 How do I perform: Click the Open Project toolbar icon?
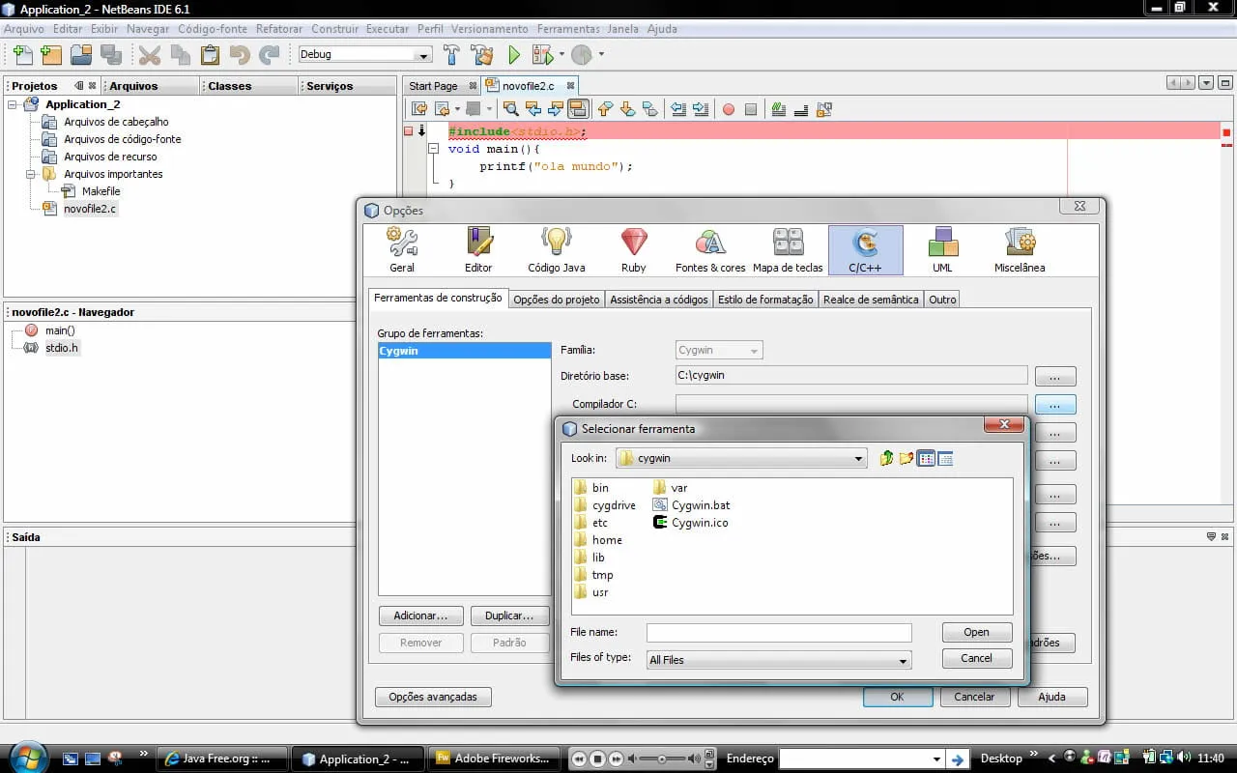[x=81, y=54]
